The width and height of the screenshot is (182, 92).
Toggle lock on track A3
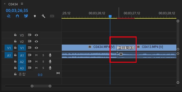(15, 68)
